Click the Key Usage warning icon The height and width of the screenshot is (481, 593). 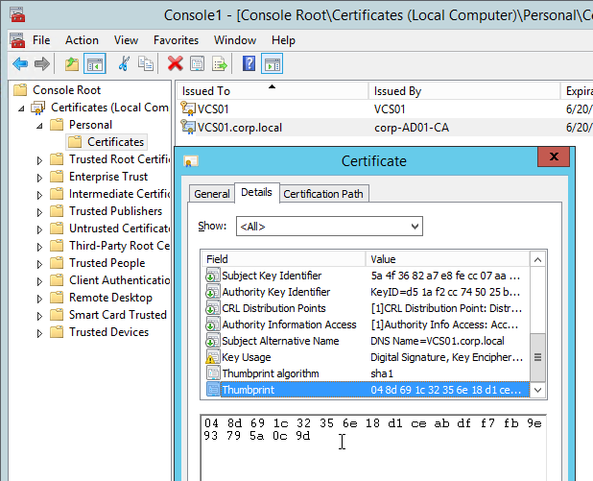tap(213, 356)
